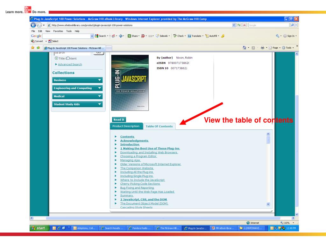The image size is (326, 244).
Task: Open the Edit menu
Action: point(40,31)
